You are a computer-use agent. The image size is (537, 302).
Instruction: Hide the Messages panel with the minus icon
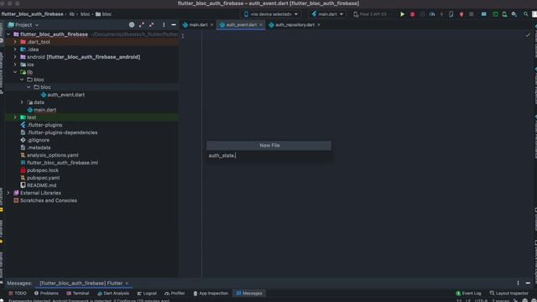pos(528,284)
